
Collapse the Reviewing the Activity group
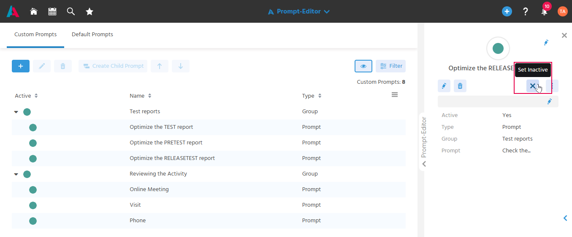coord(16,174)
